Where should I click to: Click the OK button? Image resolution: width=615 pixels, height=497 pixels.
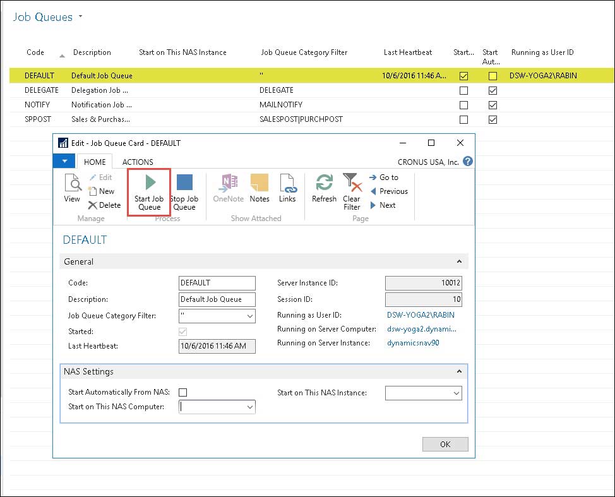pos(445,444)
